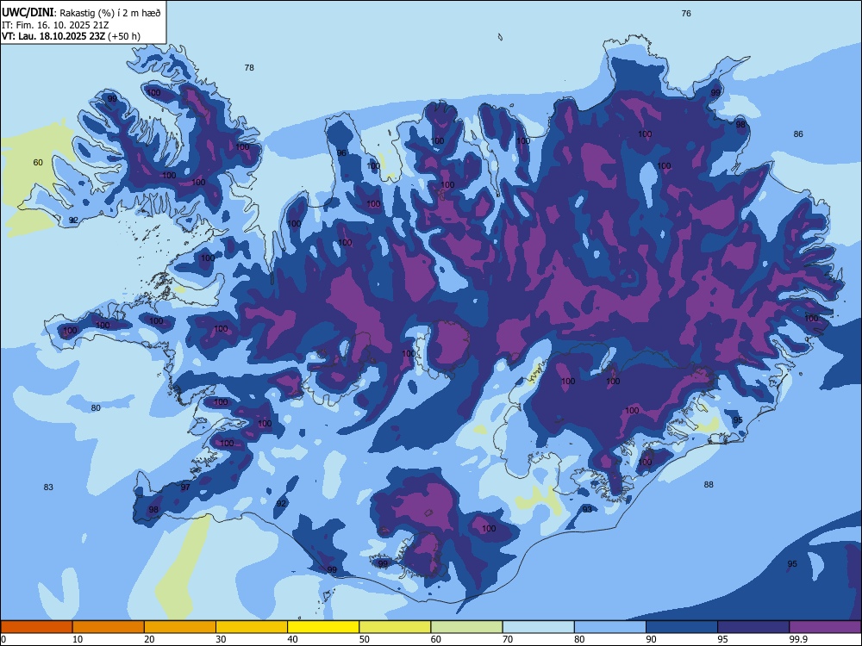Click the '93' humidity value on the map
The width and height of the screenshot is (862, 646).
point(588,509)
